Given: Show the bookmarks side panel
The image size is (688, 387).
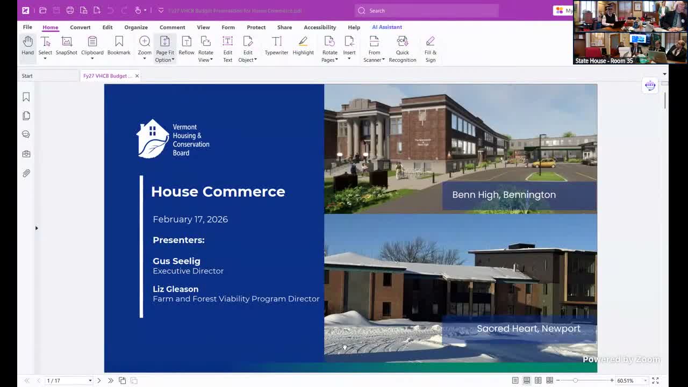Looking at the screenshot, I should click(26, 97).
